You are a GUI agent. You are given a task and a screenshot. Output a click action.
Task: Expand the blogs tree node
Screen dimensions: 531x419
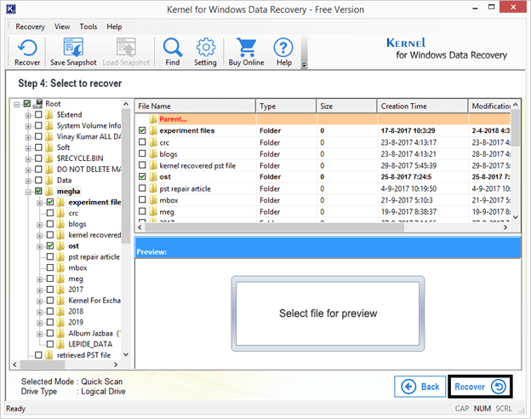coord(40,225)
